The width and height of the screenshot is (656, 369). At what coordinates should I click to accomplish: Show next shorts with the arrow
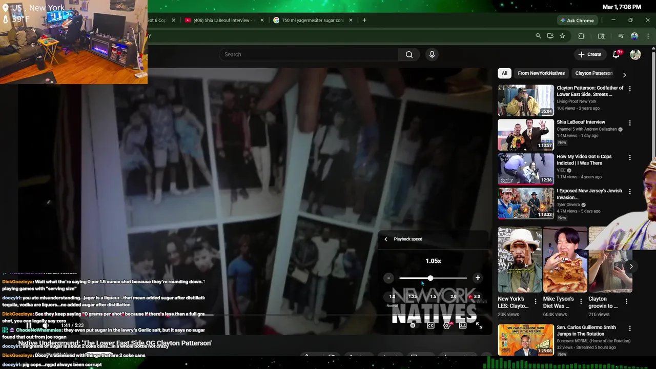[x=631, y=266]
